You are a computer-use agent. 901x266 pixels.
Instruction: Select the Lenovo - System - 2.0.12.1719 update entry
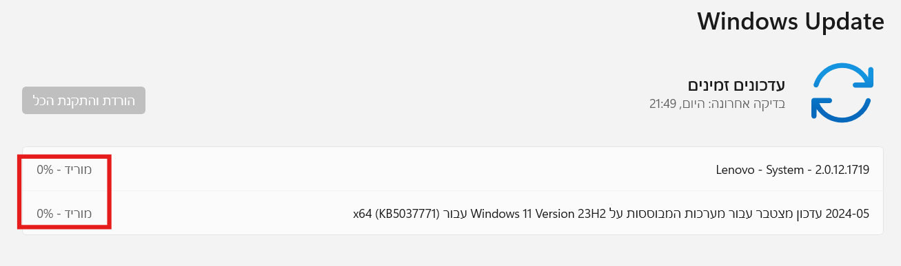tap(452, 169)
